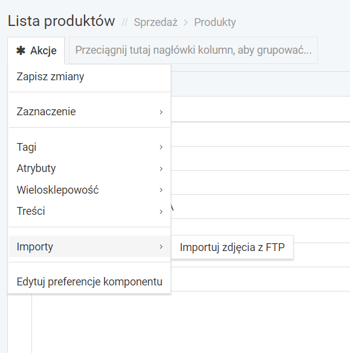
Task: Go to Sprzedaż breadcrumb link
Action: 155,22
